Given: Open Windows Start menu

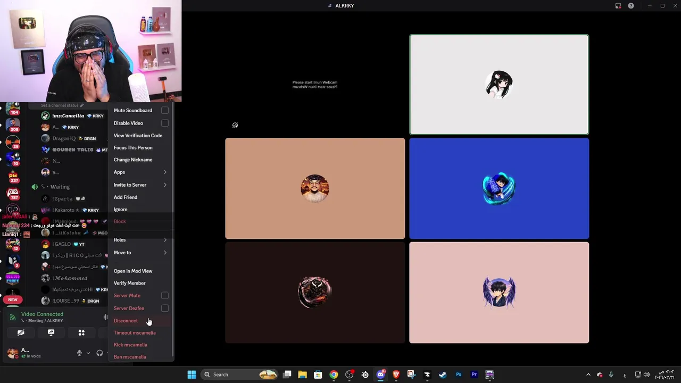Looking at the screenshot, I should pyautogui.click(x=192, y=374).
